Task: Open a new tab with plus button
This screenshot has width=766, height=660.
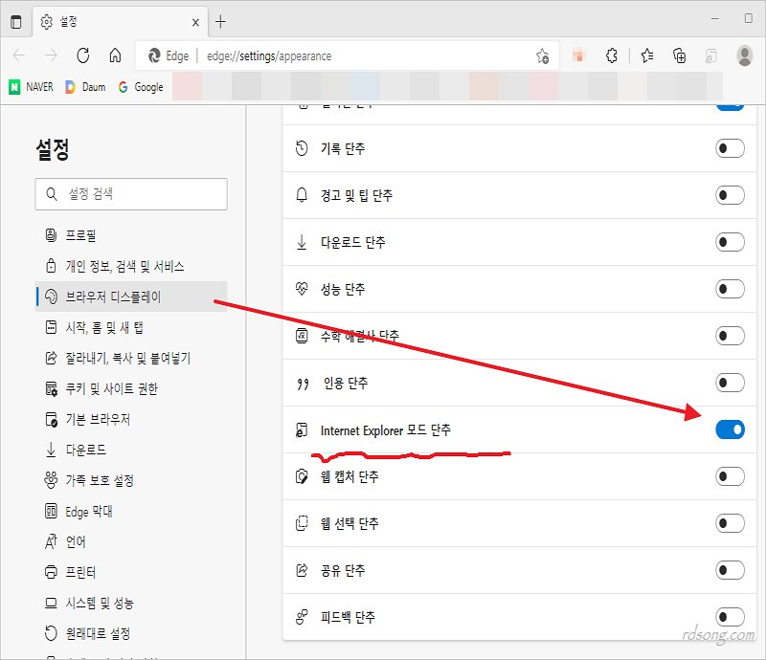Action: pos(221,21)
